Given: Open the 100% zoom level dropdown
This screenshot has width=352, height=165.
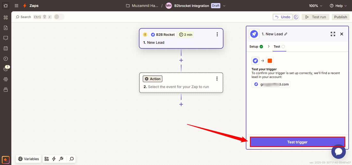Looking at the screenshot, I should (315, 6).
